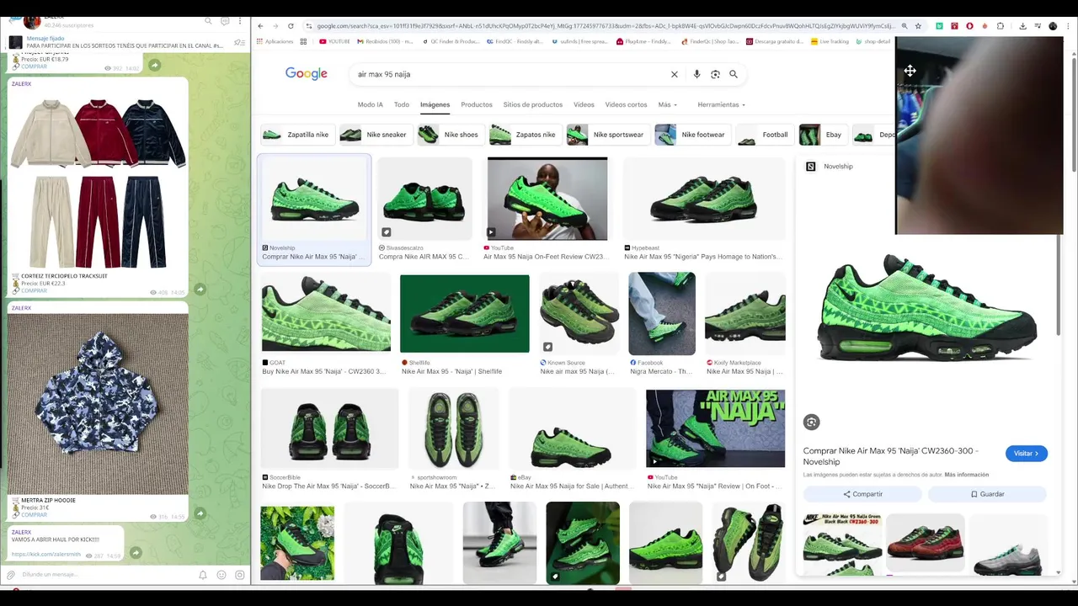
Task: Switch to the Videos tab
Action: [584, 104]
